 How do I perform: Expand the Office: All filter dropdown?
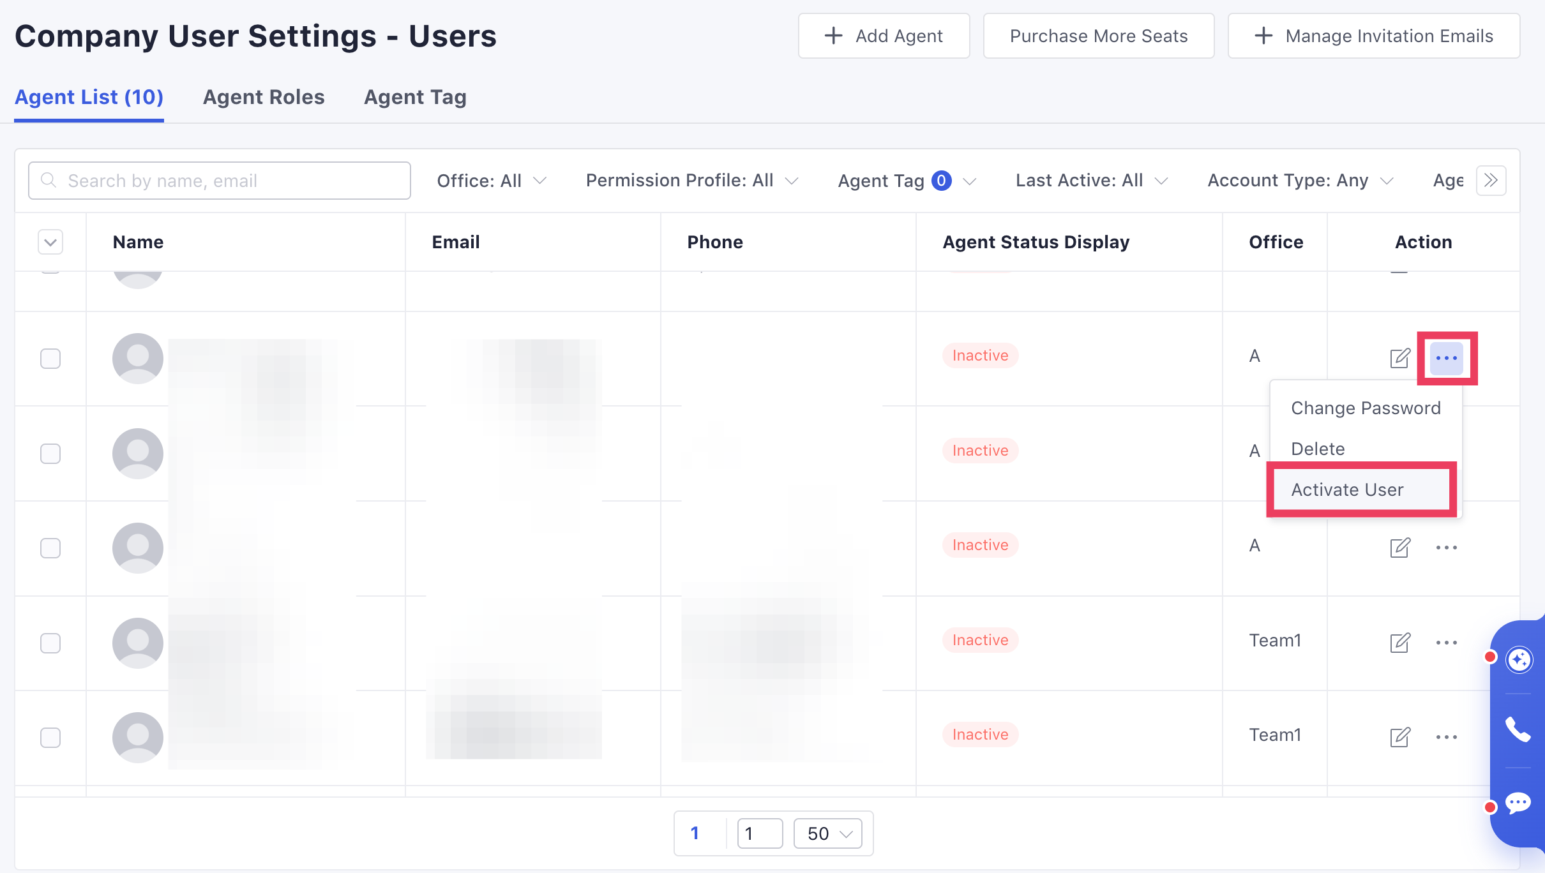tap(492, 181)
